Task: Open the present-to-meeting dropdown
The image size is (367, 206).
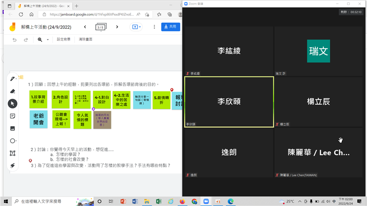Action: tap(137, 27)
